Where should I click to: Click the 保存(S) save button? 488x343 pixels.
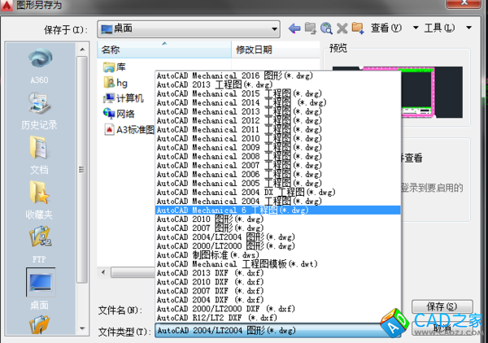point(442,306)
